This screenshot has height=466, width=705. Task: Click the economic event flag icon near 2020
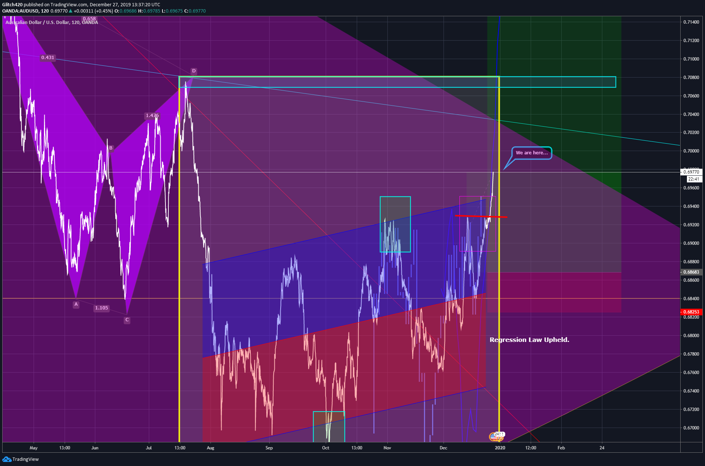coord(494,437)
